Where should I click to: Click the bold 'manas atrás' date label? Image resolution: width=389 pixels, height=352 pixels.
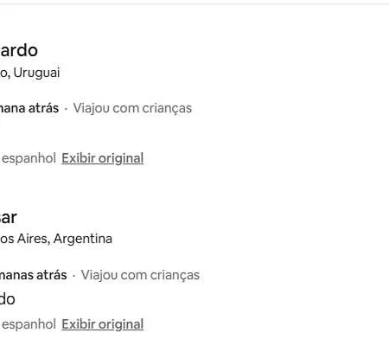(33, 275)
